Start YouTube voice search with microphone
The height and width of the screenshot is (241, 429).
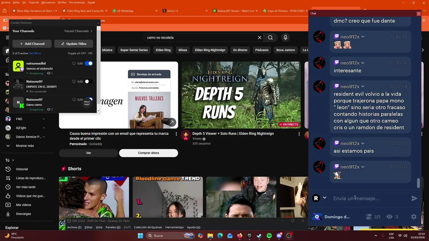(x=286, y=37)
